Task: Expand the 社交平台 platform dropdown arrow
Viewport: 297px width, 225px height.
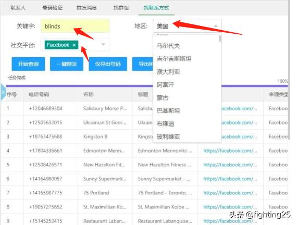Action: tap(103, 45)
